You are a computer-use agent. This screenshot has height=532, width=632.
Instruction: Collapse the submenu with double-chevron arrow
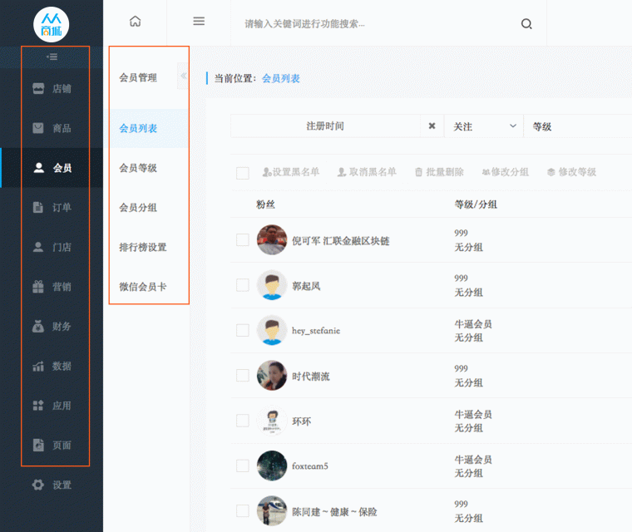point(184,76)
